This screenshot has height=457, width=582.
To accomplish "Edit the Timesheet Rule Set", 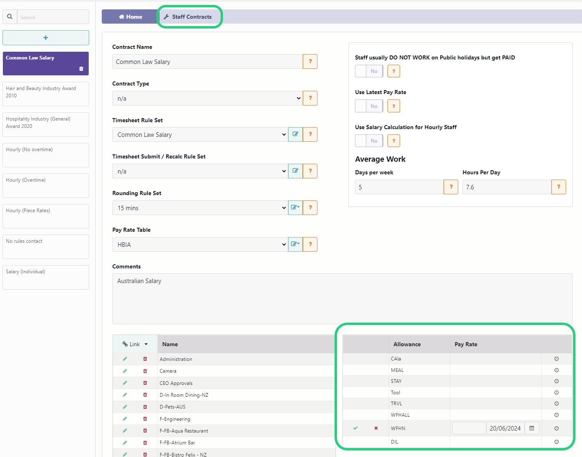I will 295,134.
